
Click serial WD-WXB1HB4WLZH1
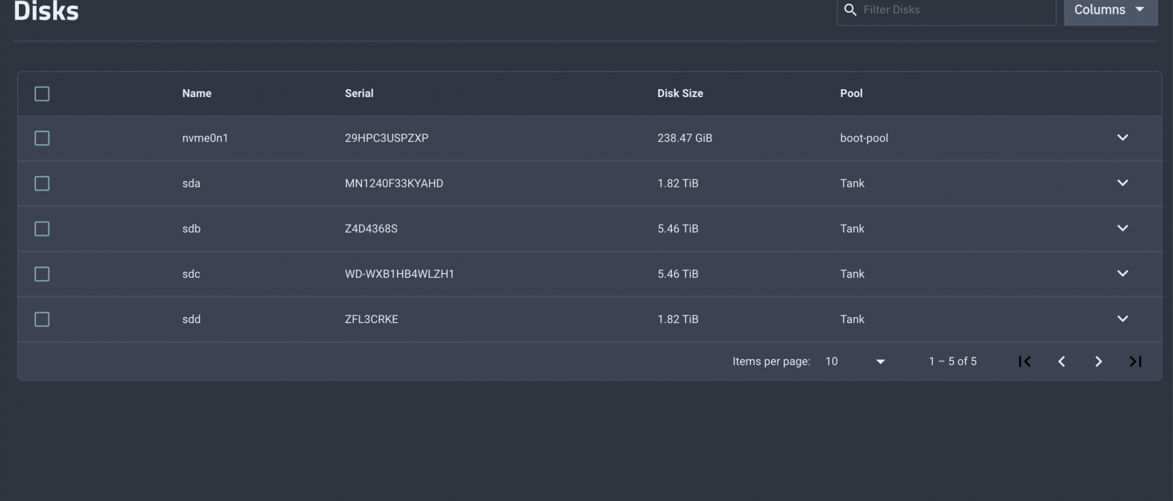tap(400, 274)
